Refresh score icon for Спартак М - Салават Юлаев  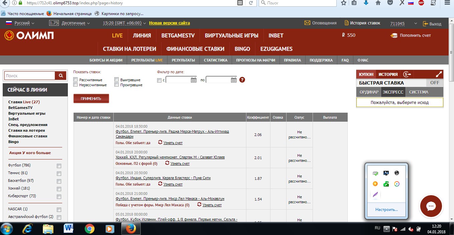(167, 163)
